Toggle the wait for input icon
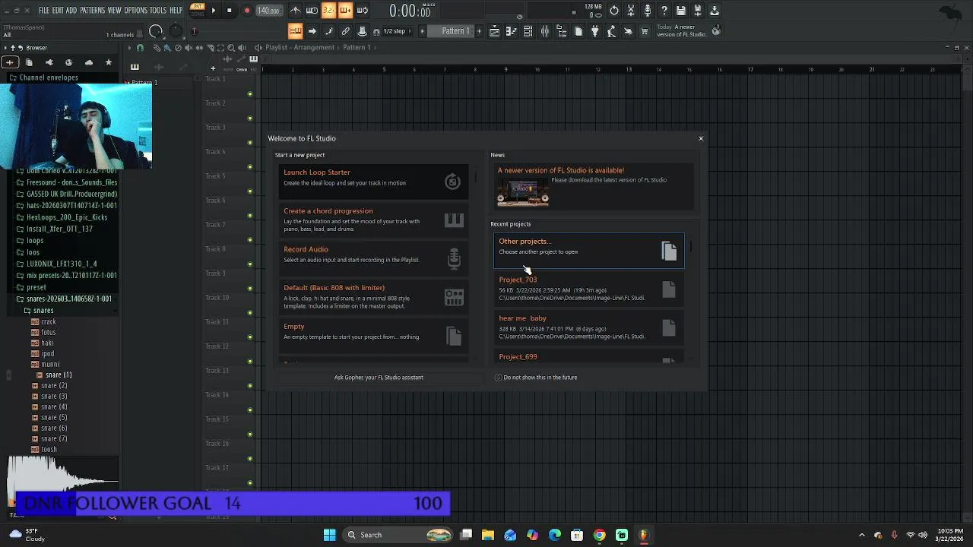 click(312, 11)
